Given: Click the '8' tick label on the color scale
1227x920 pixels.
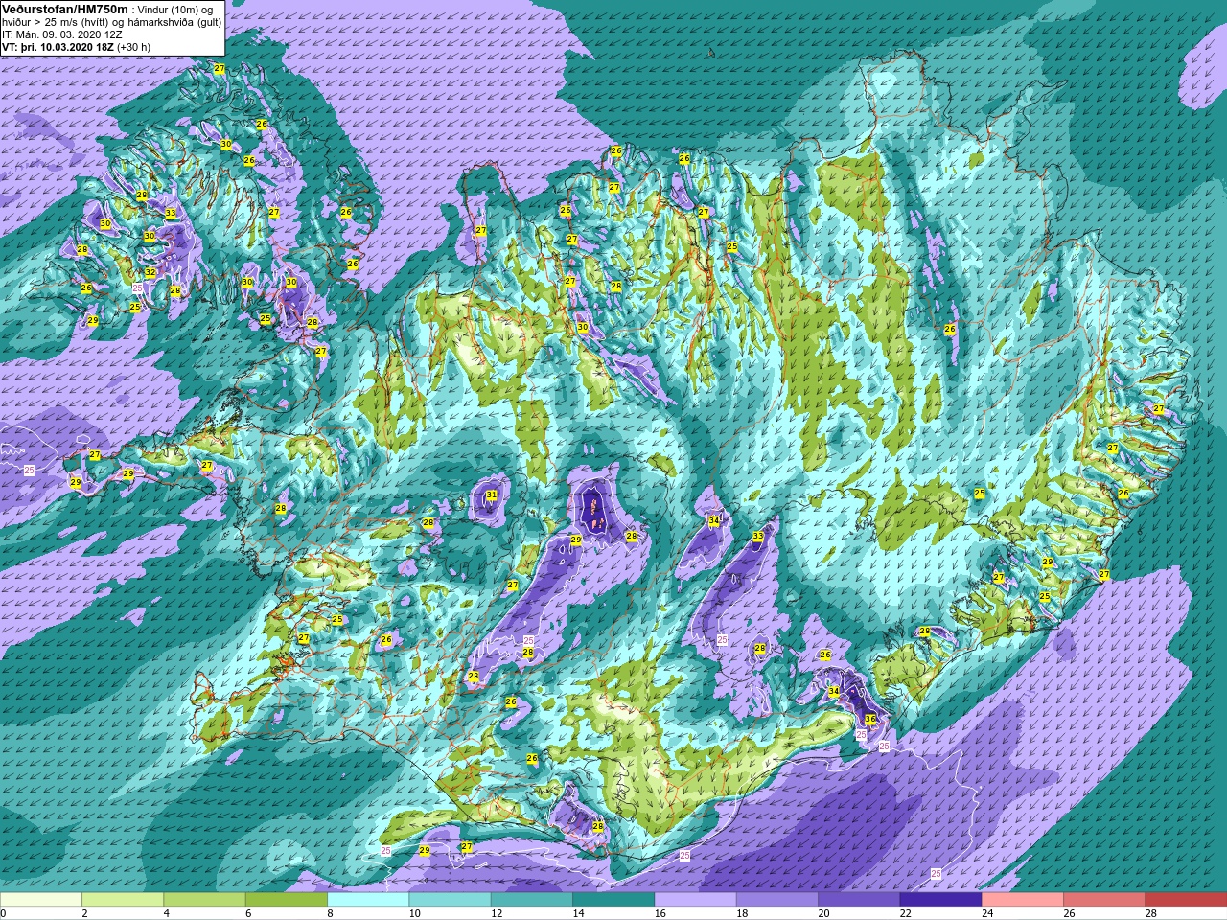Looking at the screenshot, I should (x=332, y=913).
